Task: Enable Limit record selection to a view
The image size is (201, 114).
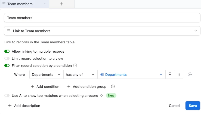Action: (7, 58)
